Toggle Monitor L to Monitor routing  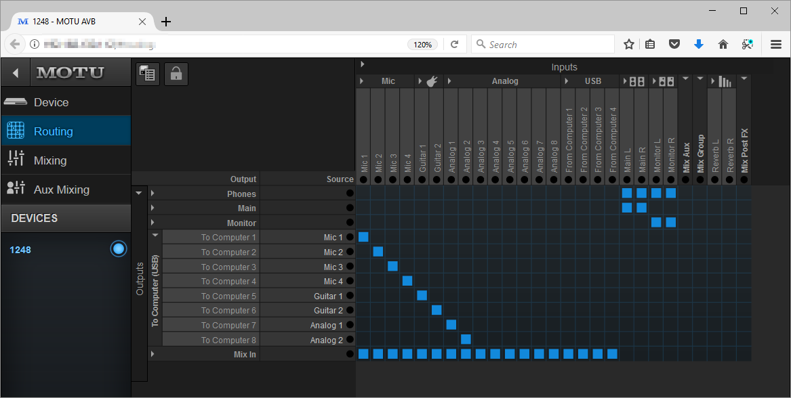coord(656,222)
